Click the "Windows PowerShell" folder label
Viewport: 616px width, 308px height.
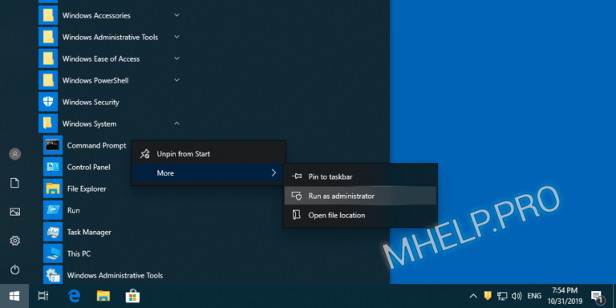click(x=95, y=80)
